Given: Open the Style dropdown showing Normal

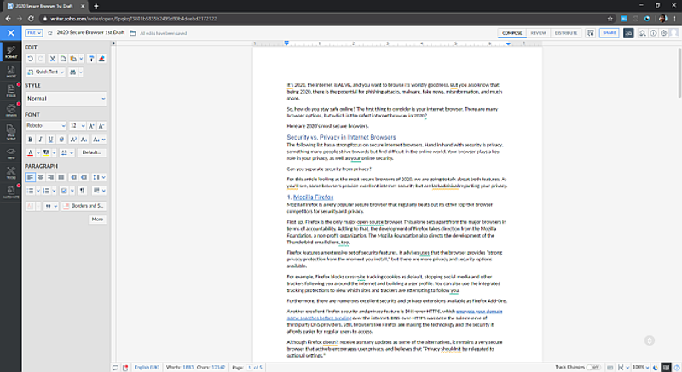Looking at the screenshot, I should click(x=66, y=99).
